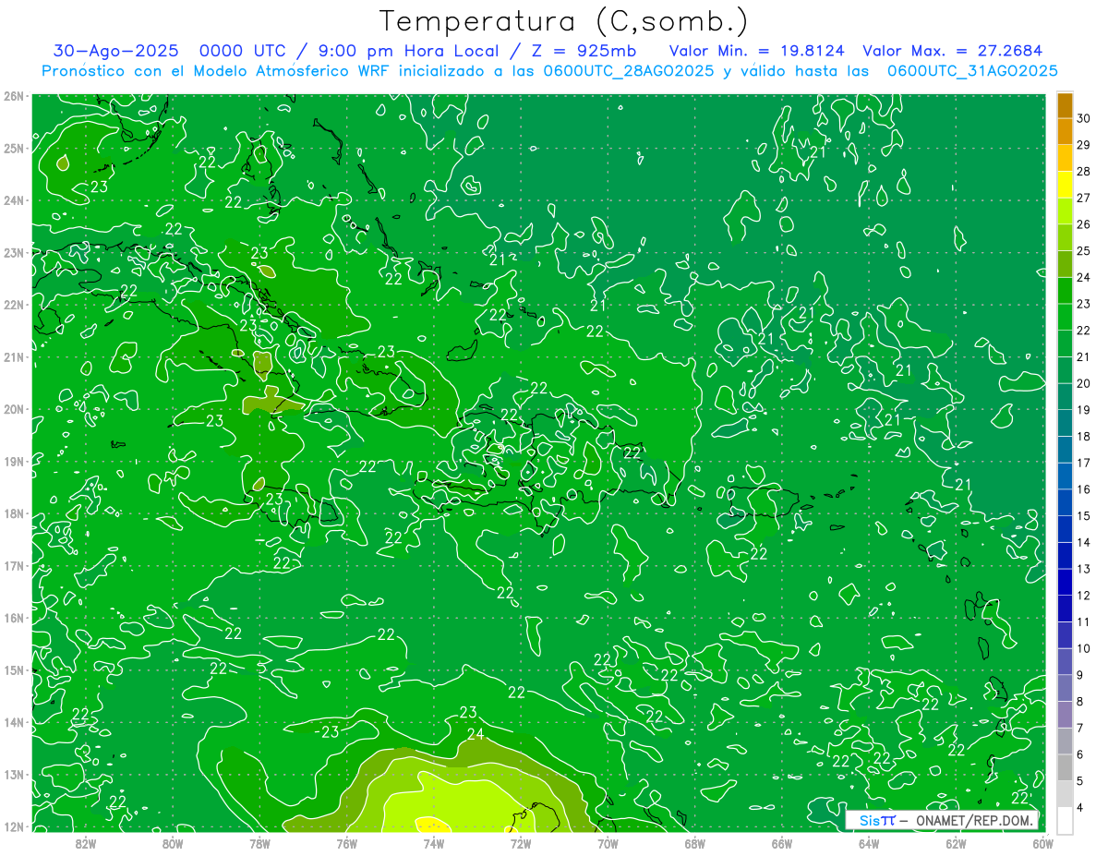Screen dimensions: 1108x856
Task: Click the color bar label '4'
Action: pyautogui.click(x=1080, y=807)
